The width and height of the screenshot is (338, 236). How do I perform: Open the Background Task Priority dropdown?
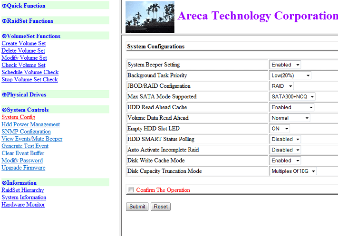(x=290, y=76)
